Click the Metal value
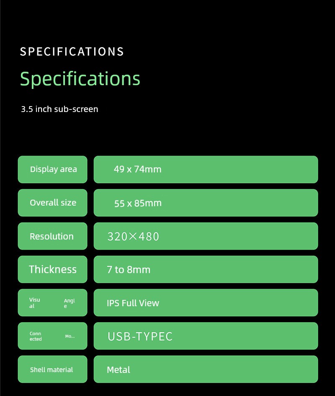335x396 pixels. [119, 370]
